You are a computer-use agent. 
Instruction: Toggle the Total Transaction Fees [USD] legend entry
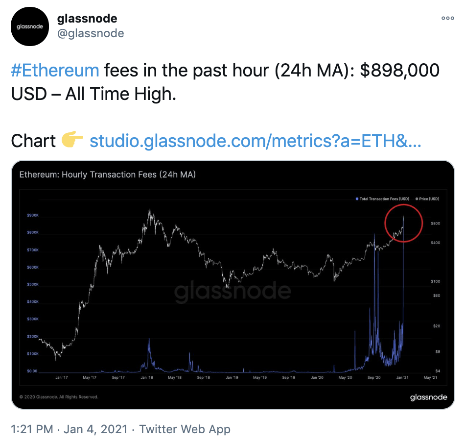pyautogui.click(x=382, y=199)
